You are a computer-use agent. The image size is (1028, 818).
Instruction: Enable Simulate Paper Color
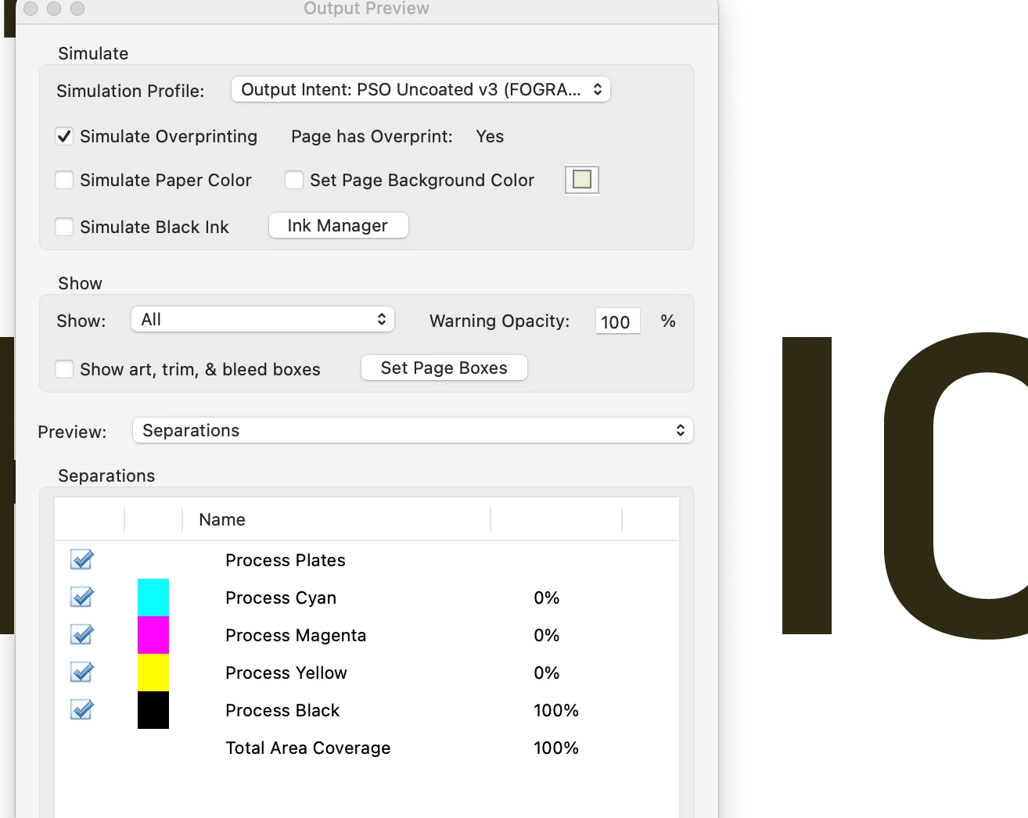pyautogui.click(x=64, y=180)
